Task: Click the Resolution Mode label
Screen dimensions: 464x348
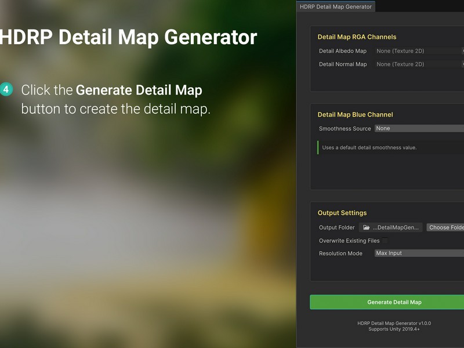Action: [340, 253]
